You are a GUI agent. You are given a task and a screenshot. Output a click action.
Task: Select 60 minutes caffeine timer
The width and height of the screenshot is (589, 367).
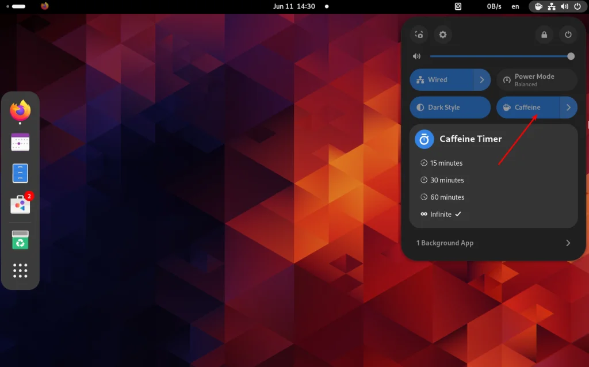[493, 197]
